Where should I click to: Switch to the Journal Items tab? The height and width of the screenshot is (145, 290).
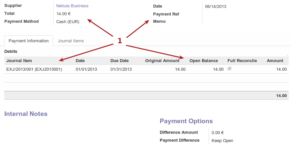[71, 41]
